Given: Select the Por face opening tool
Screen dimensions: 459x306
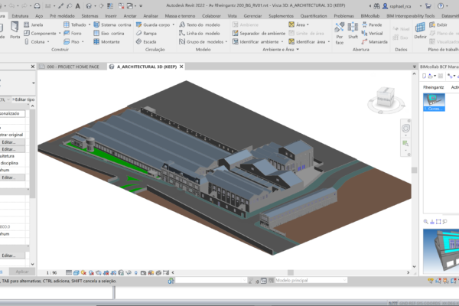Looking at the screenshot, I should point(339,34).
